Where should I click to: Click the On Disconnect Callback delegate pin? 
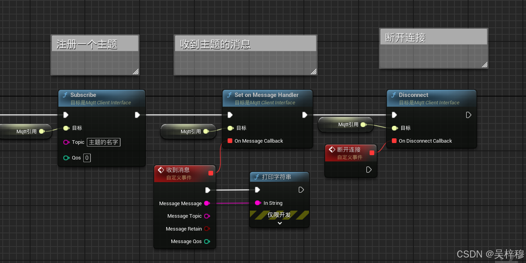coord(394,141)
